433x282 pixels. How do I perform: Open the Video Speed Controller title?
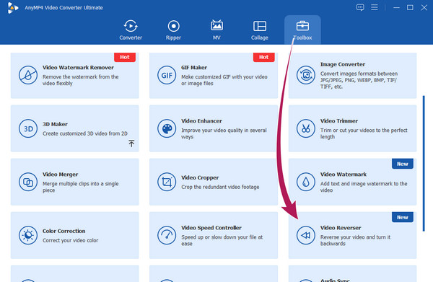click(x=211, y=228)
